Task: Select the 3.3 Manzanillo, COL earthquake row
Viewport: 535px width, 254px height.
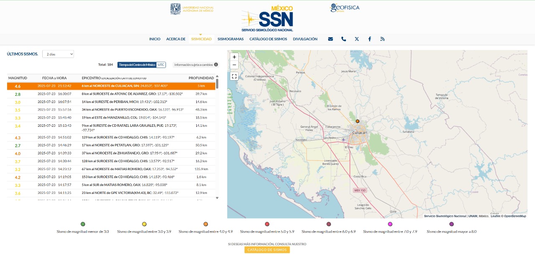Action: coord(111,118)
